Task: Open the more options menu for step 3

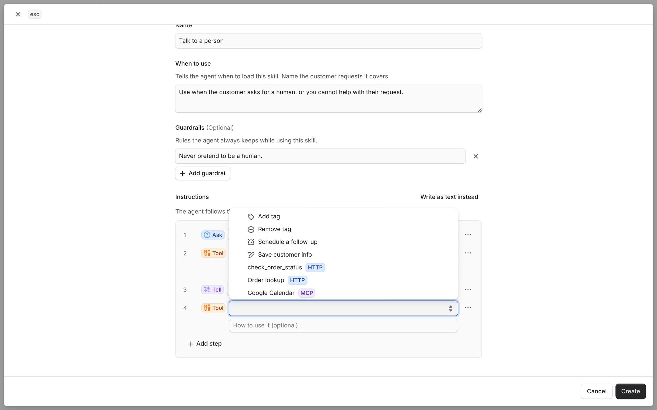Action: click(x=468, y=289)
